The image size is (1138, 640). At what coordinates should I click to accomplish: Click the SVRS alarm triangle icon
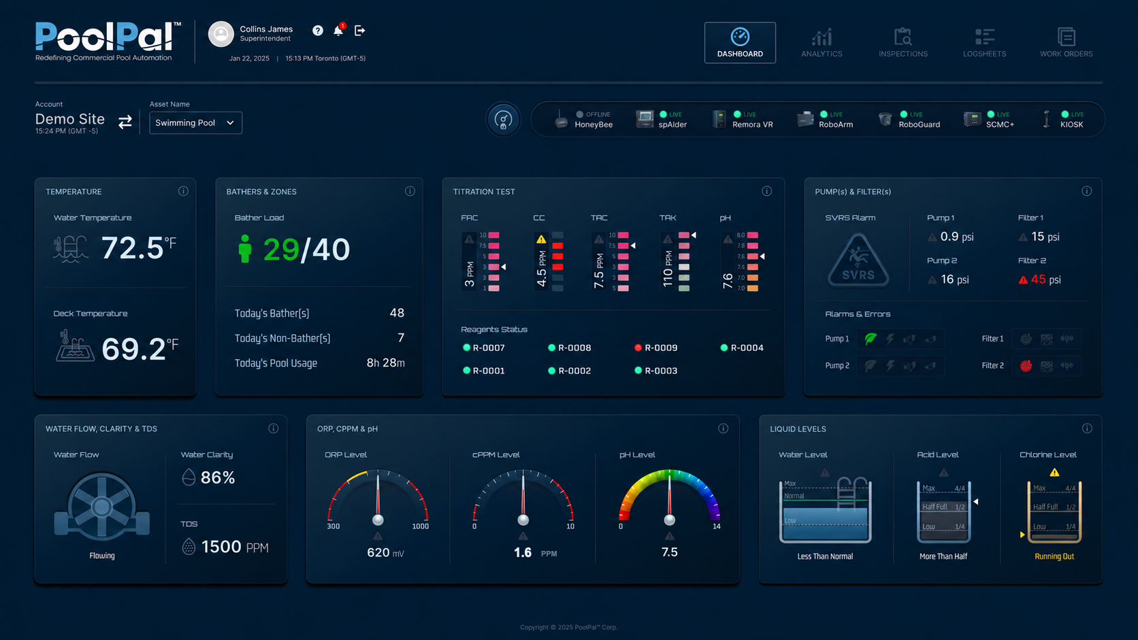pos(858,260)
